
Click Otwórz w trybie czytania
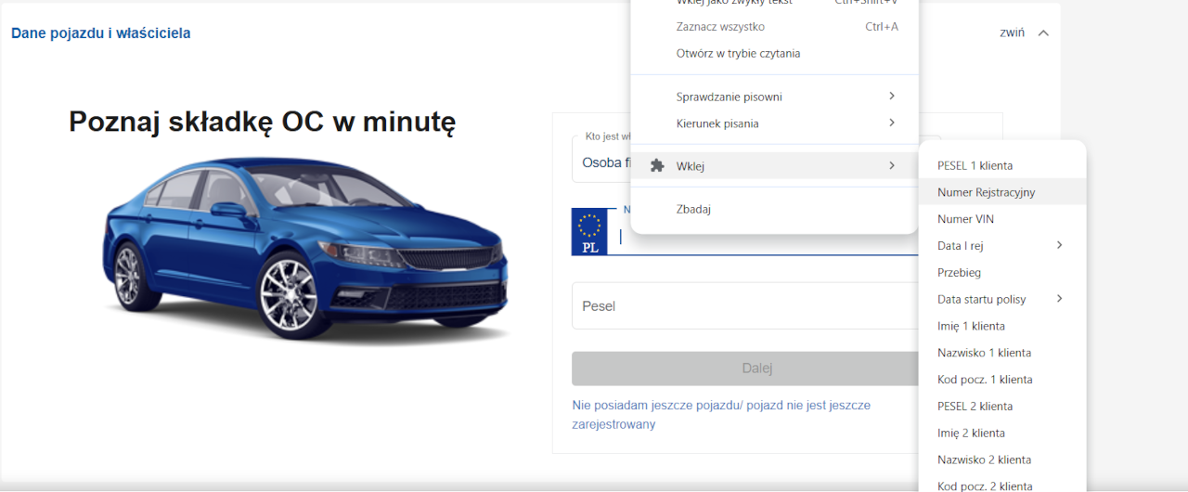(x=738, y=54)
